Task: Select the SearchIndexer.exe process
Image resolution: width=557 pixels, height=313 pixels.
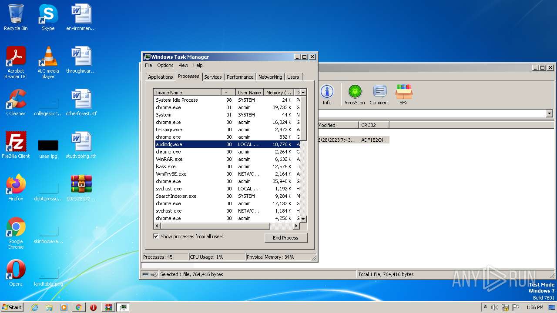Action: coord(227,196)
